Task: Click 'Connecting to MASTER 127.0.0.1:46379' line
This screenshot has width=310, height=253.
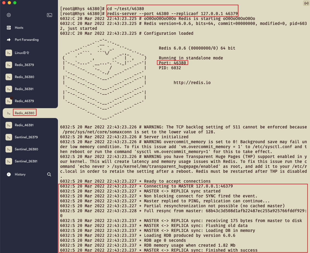Action: [x=146, y=186]
